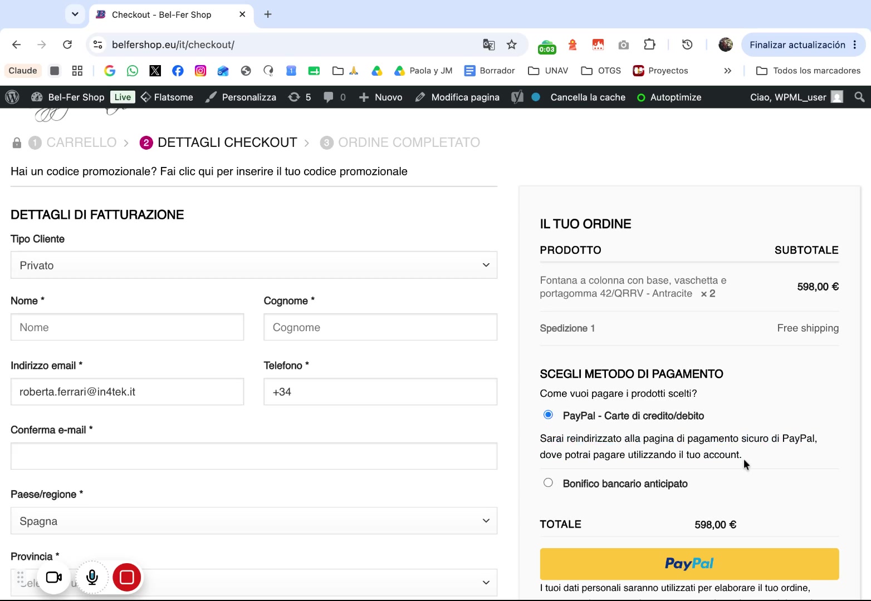Image resolution: width=871 pixels, height=601 pixels.
Task: Go back to the CARRELLO step
Action: (81, 142)
